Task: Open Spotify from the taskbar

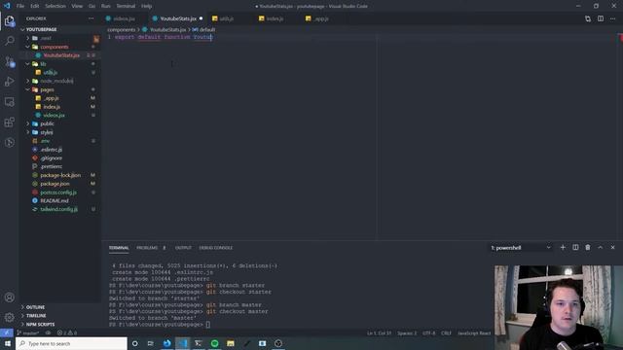Action: (x=214, y=343)
